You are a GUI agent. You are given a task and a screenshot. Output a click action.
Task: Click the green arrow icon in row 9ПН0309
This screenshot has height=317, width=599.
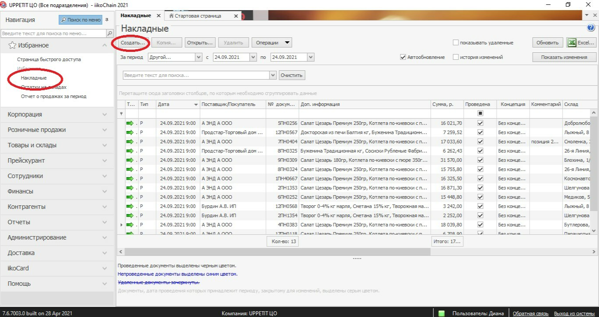point(130,160)
